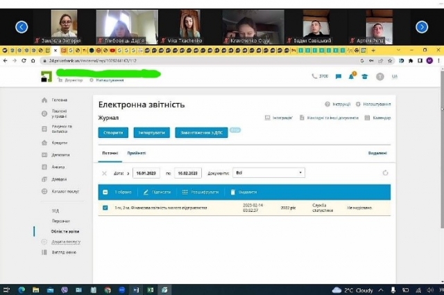Image resolution: width=444 pixels, height=295 pixels.
Task: Open the Документи 'Всі' dropdown
Action: tap(268, 172)
